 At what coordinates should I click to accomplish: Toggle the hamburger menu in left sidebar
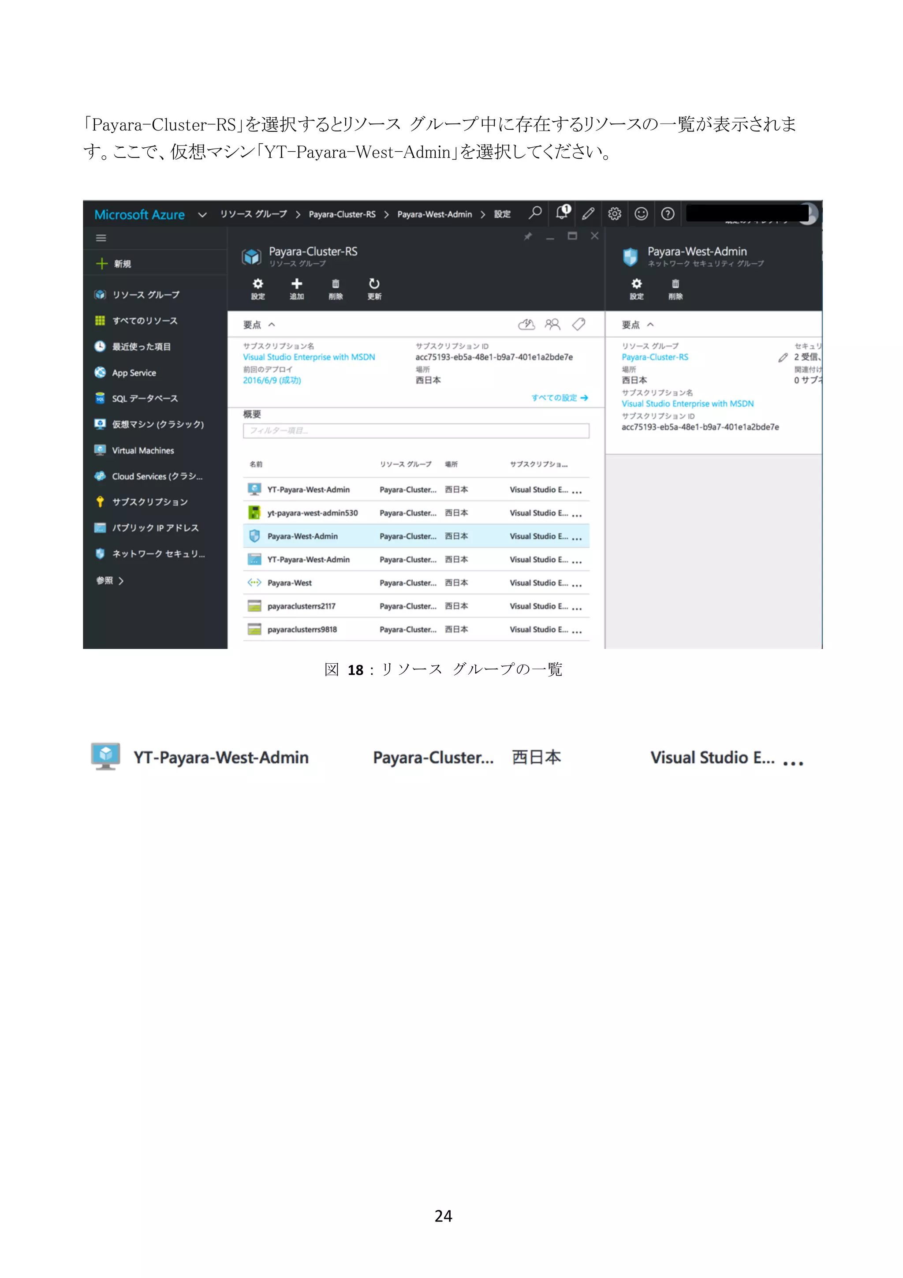tap(101, 238)
